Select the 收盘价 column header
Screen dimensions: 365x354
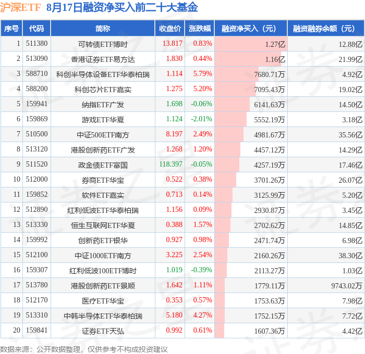pyautogui.click(x=170, y=28)
